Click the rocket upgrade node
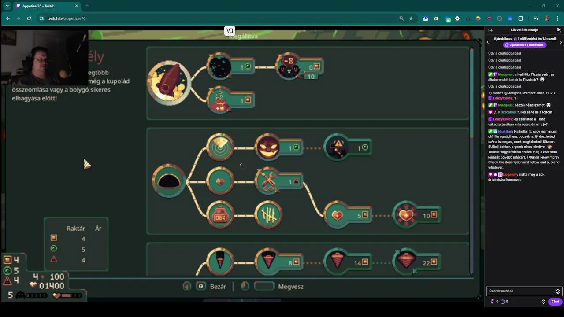The image size is (564, 317). [x=169, y=82]
